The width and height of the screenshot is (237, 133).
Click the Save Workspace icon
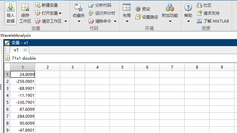[25, 7]
